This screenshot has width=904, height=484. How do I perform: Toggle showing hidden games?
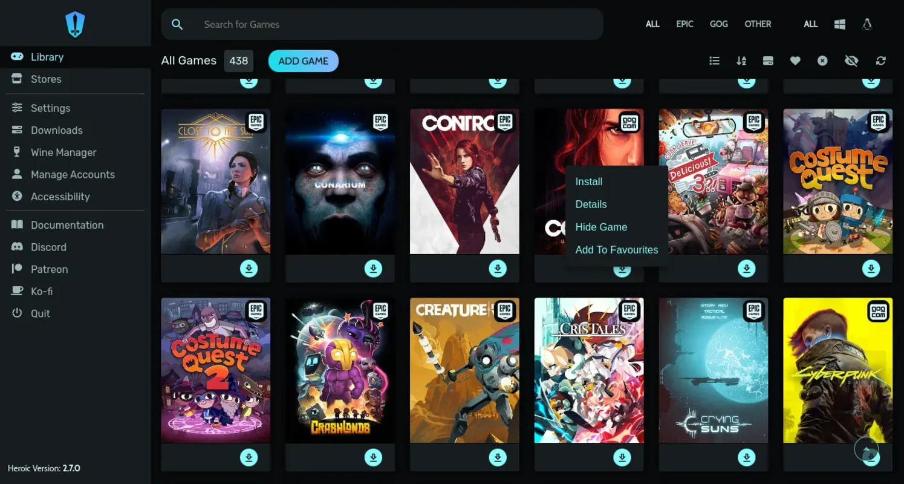click(851, 60)
